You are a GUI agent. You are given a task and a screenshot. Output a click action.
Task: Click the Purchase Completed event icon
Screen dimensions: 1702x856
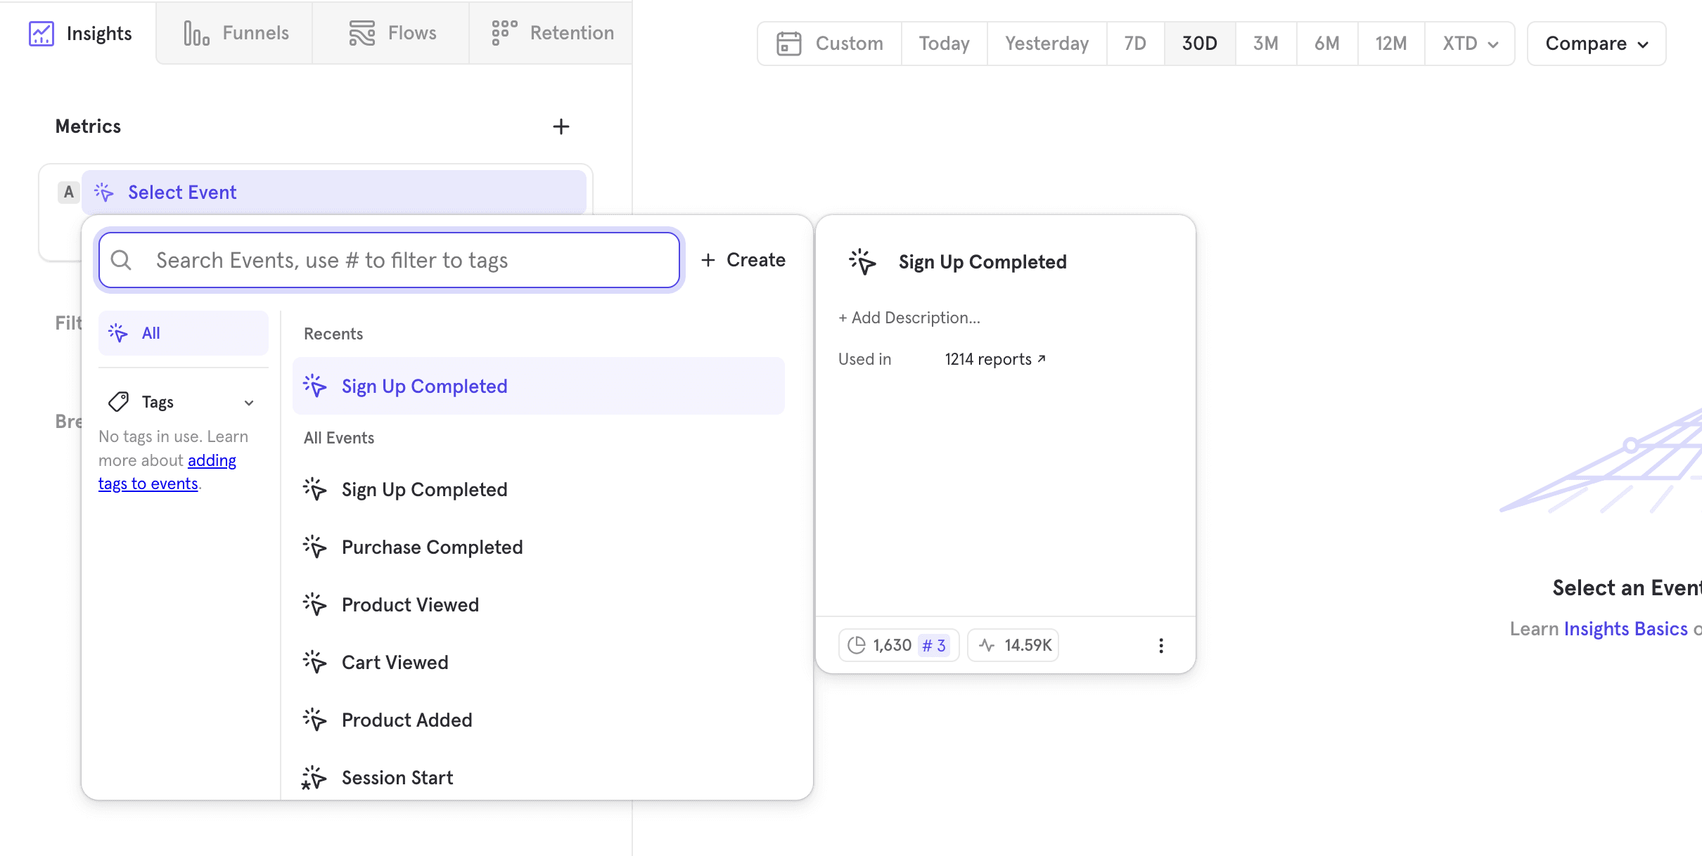[314, 546]
